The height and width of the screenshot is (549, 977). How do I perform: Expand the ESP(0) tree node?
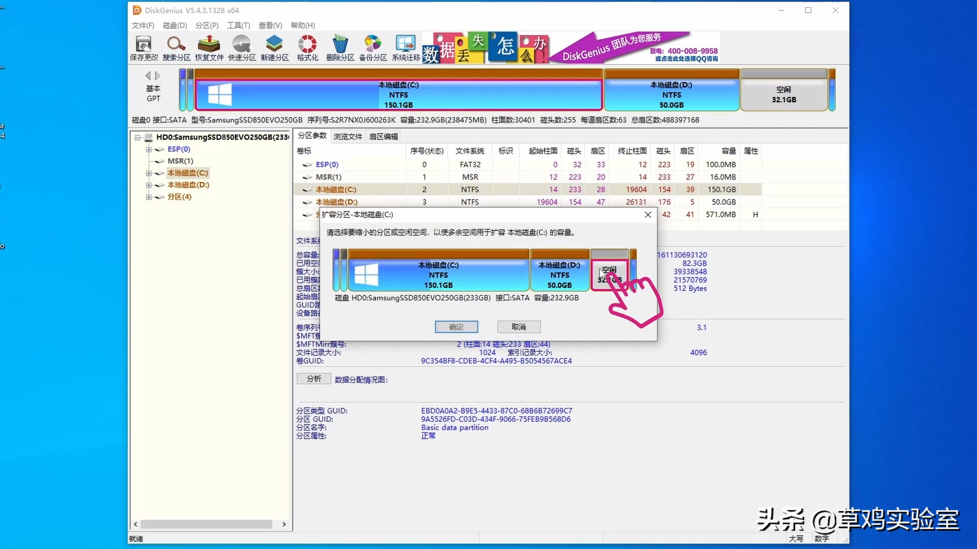[x=149, y=149]
